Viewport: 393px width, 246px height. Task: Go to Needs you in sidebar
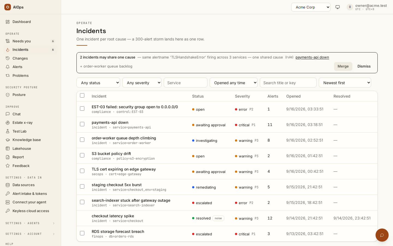tap(30, 41)
